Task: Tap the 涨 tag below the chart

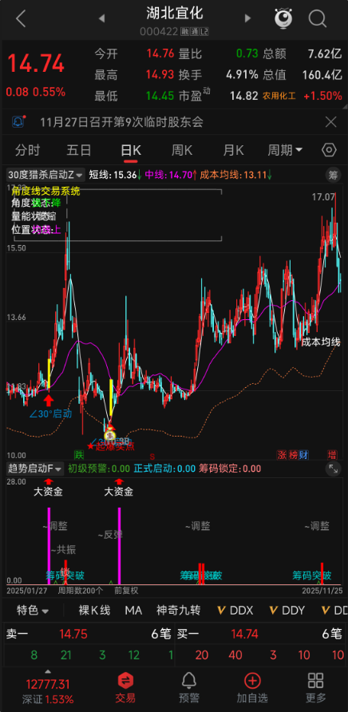Action: [x=282, y=454]
